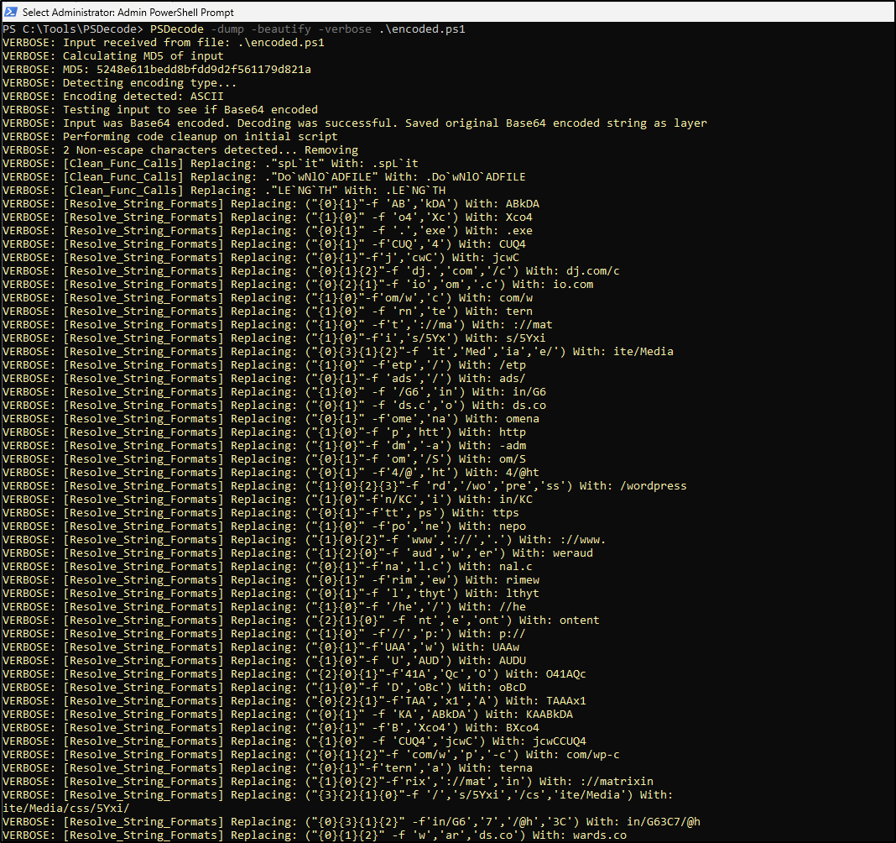
Task: Click the line ending 'With: O41AQc'
Action: point(294,674)
